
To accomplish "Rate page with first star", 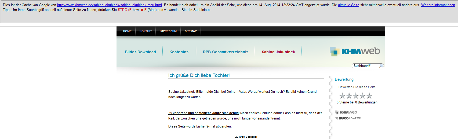I will [x=342, y=96].
